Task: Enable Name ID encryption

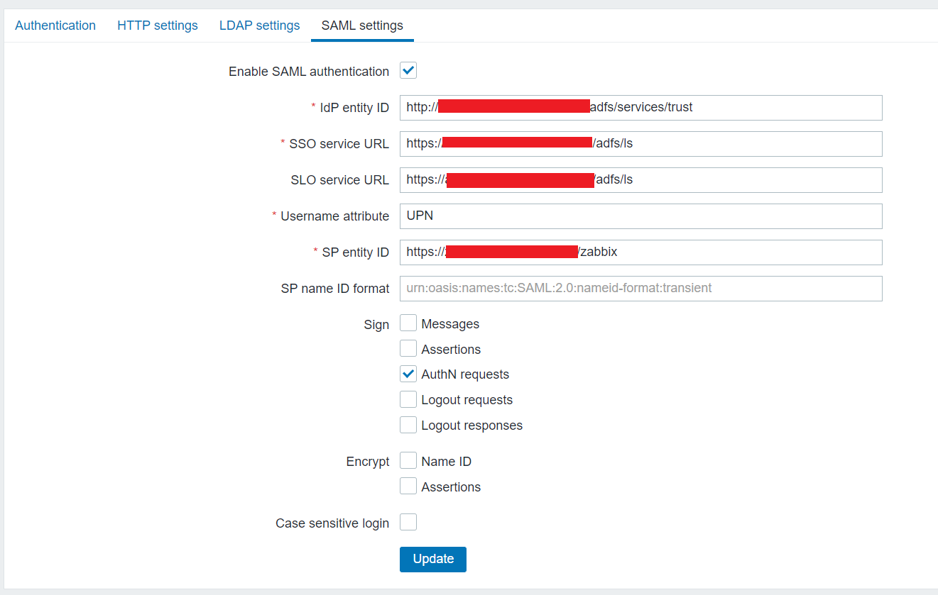Action: [x=408, y=460]
